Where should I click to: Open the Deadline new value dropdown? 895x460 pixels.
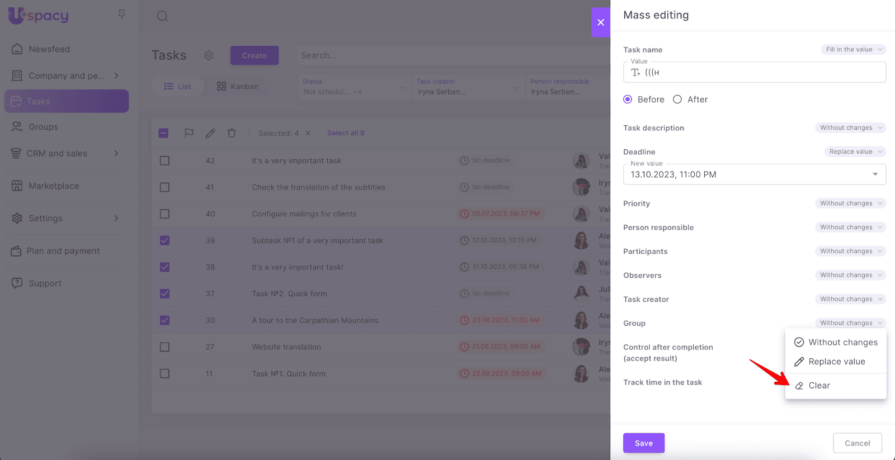[874, 174]
